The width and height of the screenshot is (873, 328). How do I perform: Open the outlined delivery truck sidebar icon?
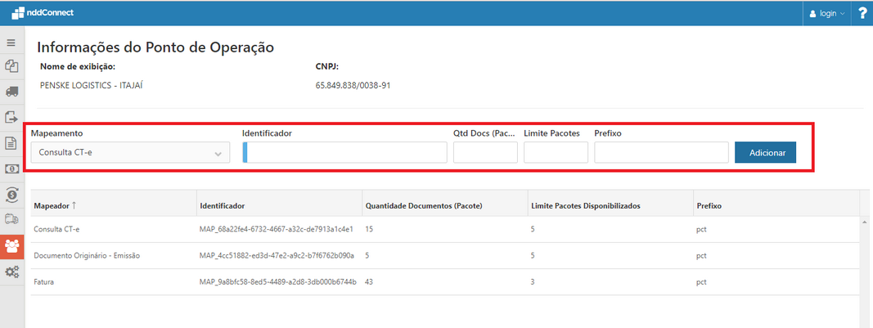click(x=11, y=219)
